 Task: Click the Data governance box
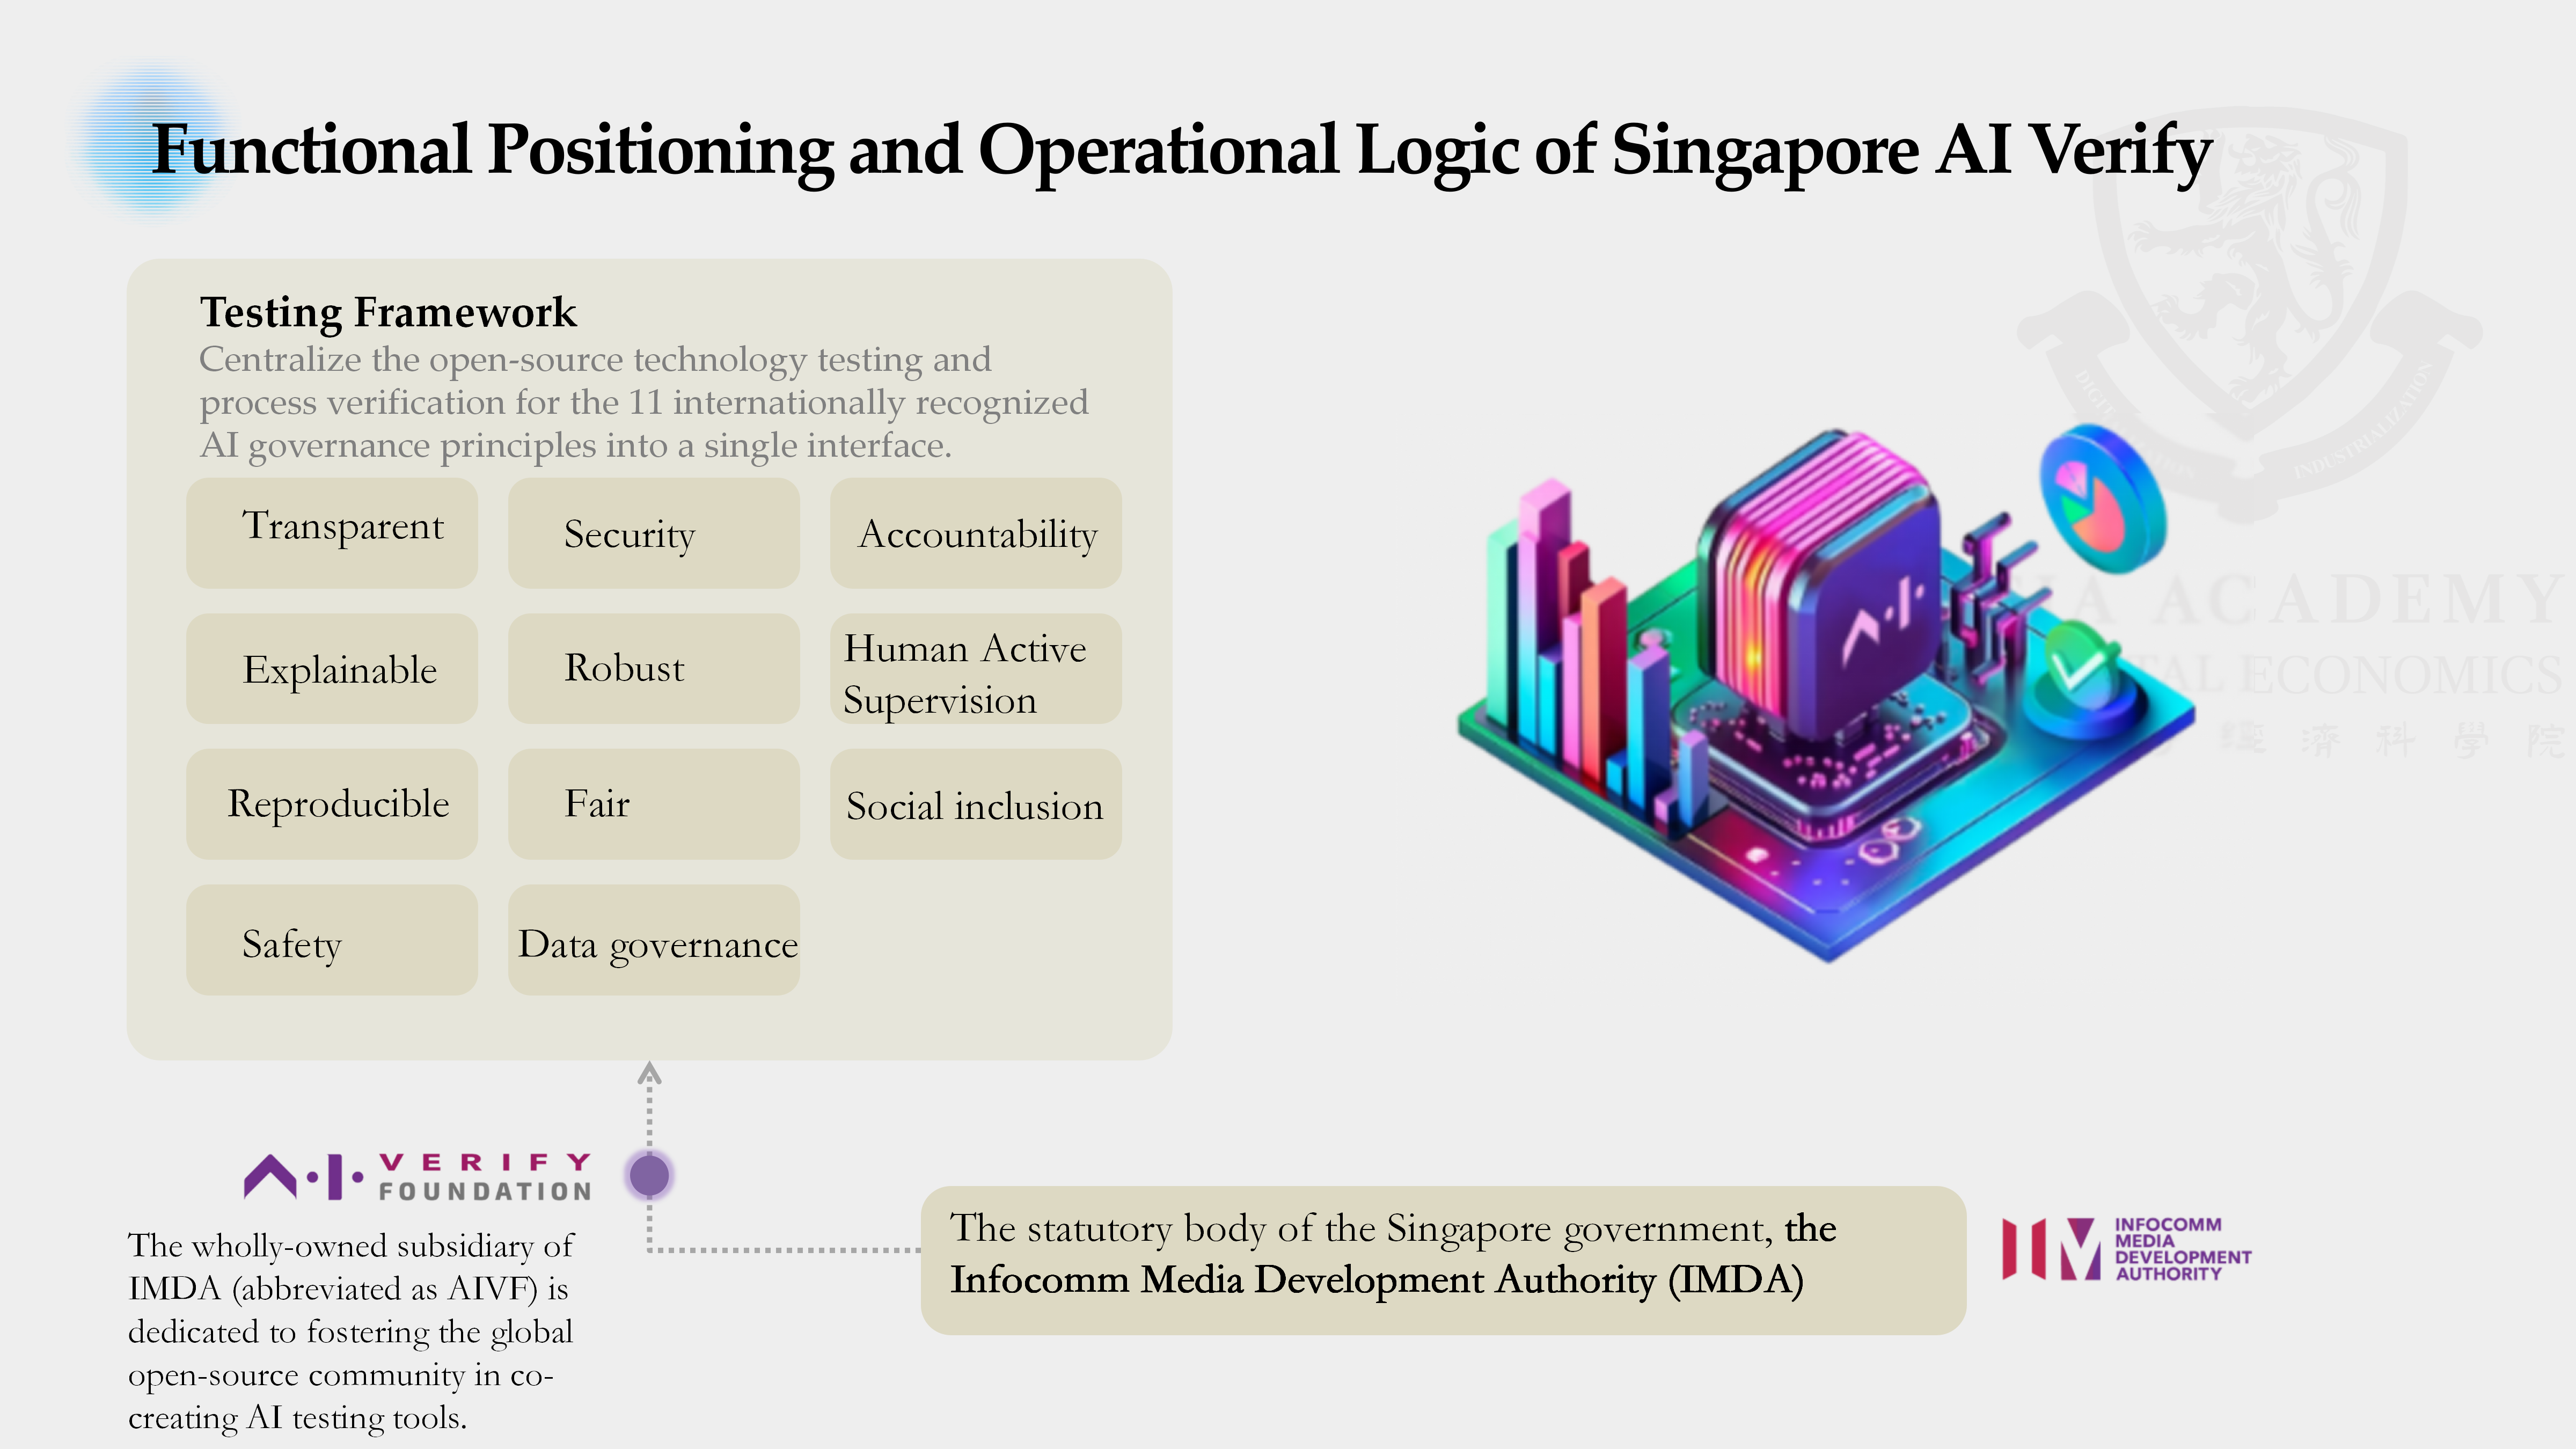click(x=654, y=941)
